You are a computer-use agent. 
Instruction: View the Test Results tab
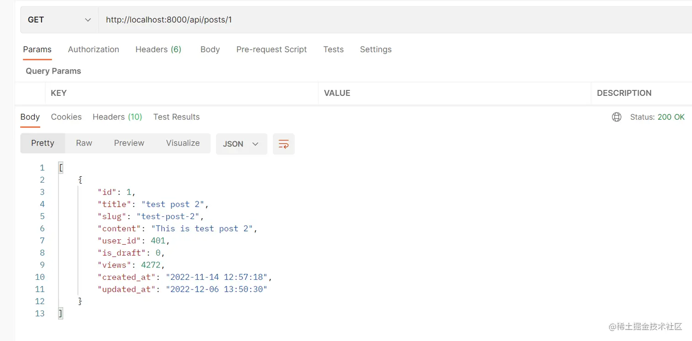click(176, 117)
